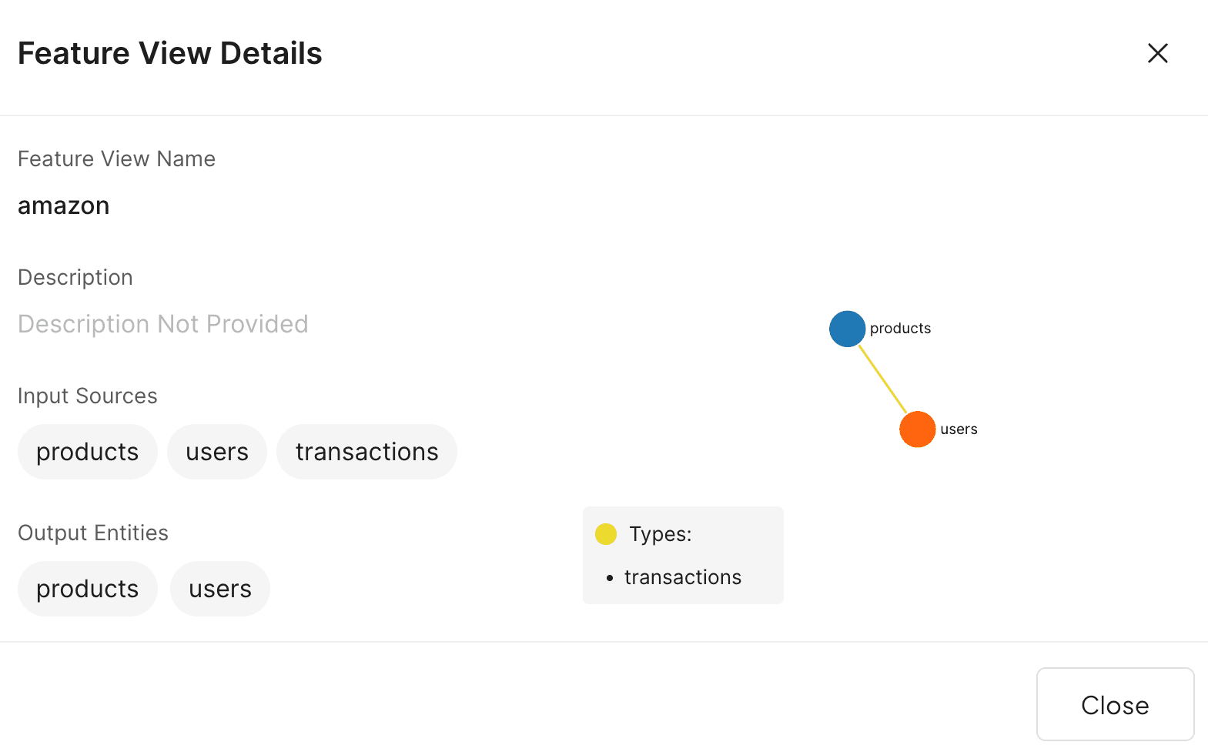Click the blue products node in the graph
The image size is (1208, 755).
pyautogui.click(x=847, y=329)
